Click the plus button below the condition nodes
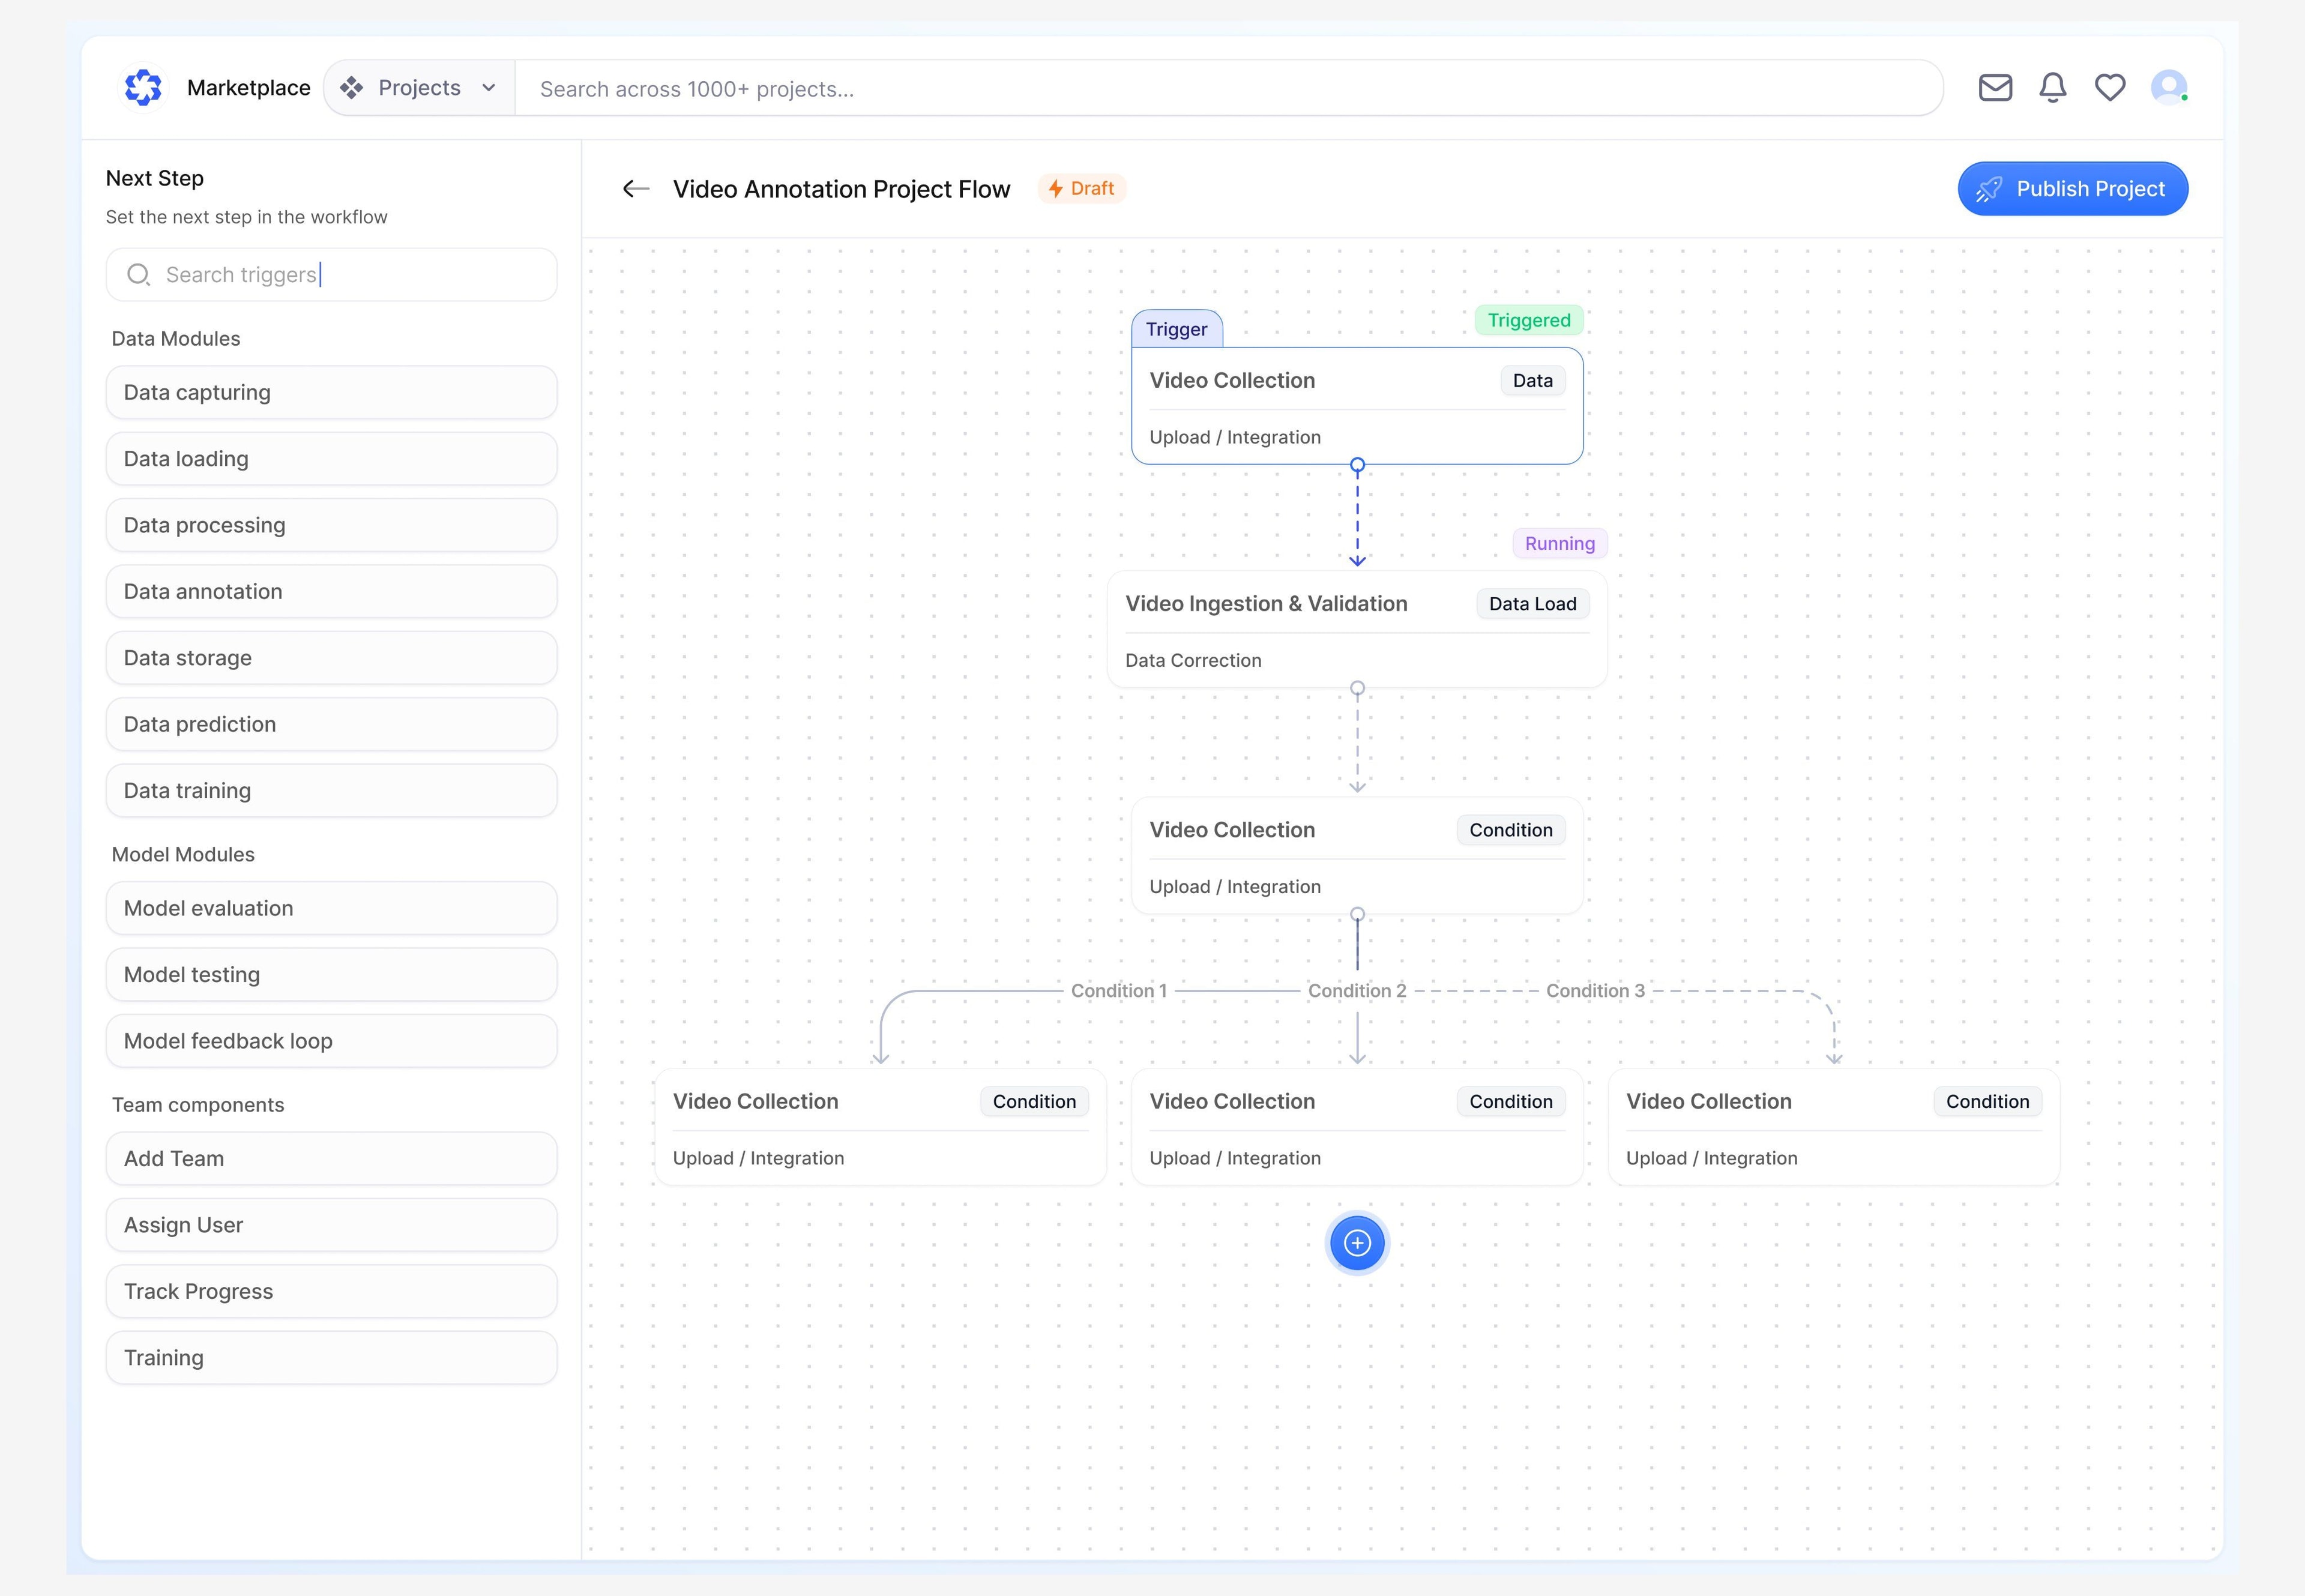The height and width of the screenshot is (1596, 2305). coord(1356,1243)
